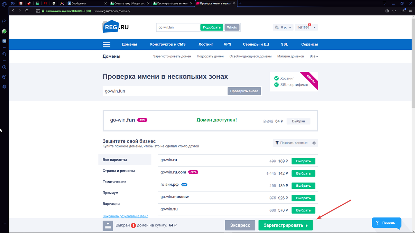Viewport: 415px width, 233px height.
Task: Reload the current page
Action: point(28,11)
